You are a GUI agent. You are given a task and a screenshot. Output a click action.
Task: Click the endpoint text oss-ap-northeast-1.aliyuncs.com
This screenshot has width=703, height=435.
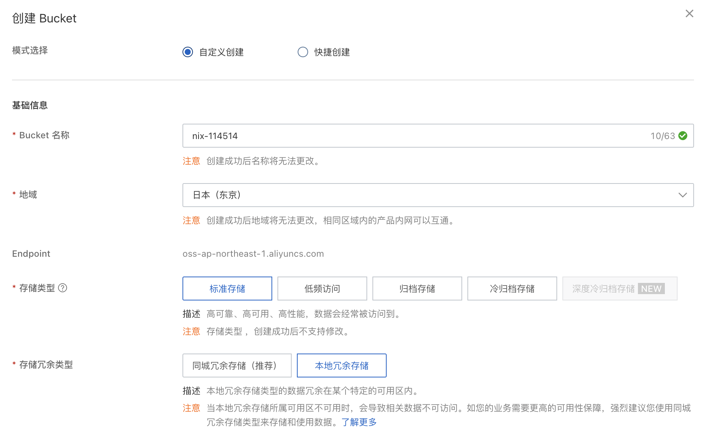(x=253, y=254)
